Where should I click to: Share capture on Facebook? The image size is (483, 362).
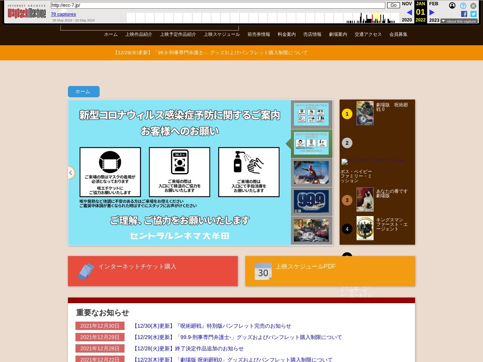click(x=464, y=14)
